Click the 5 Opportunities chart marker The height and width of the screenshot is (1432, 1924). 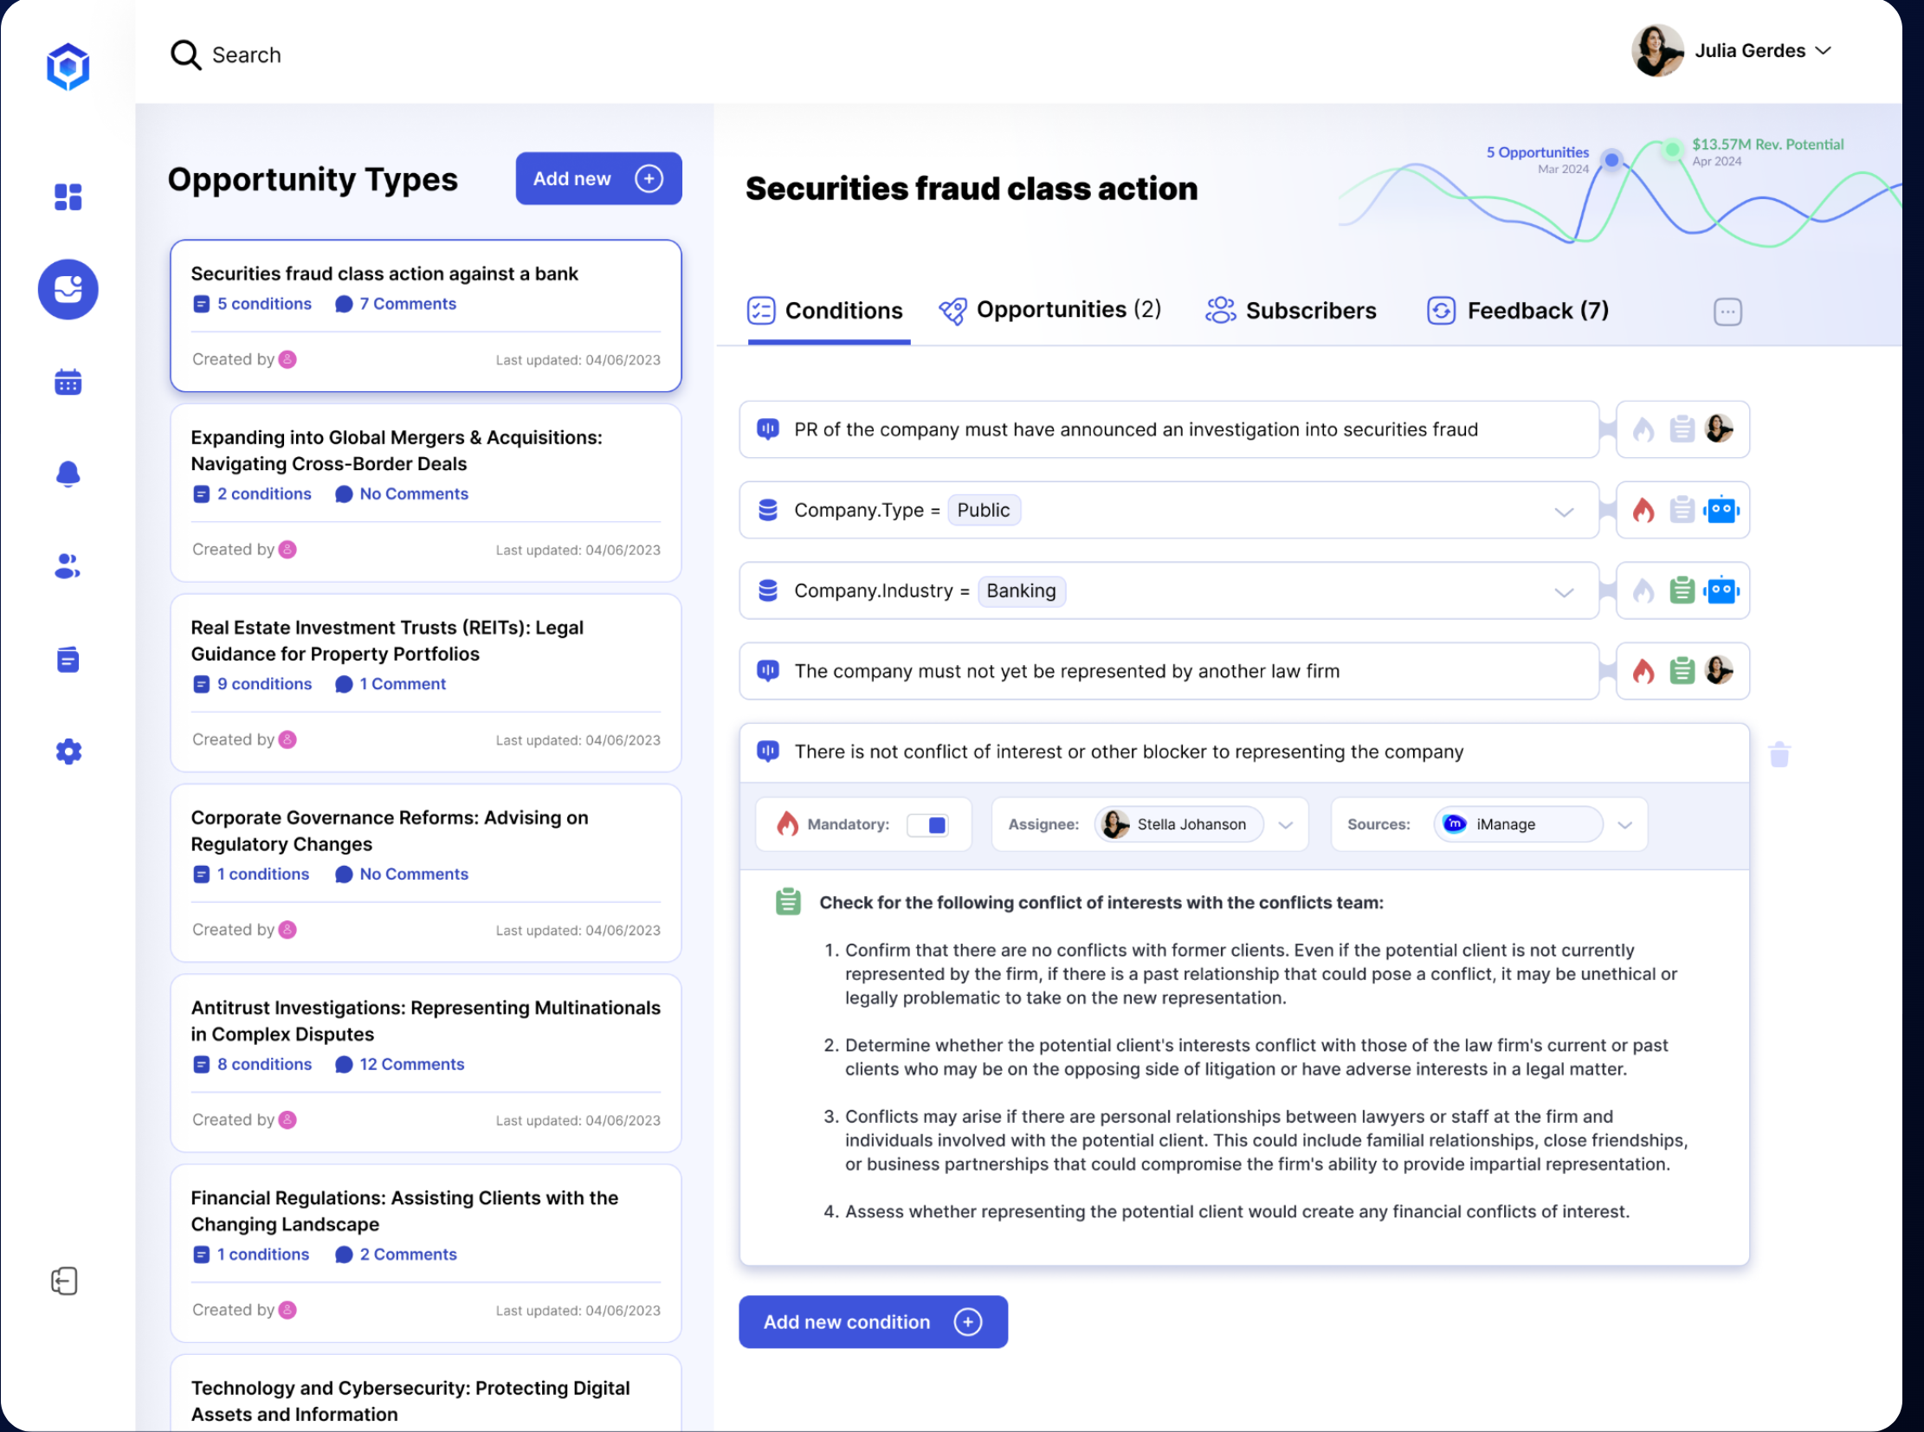tap(1612, 159)
